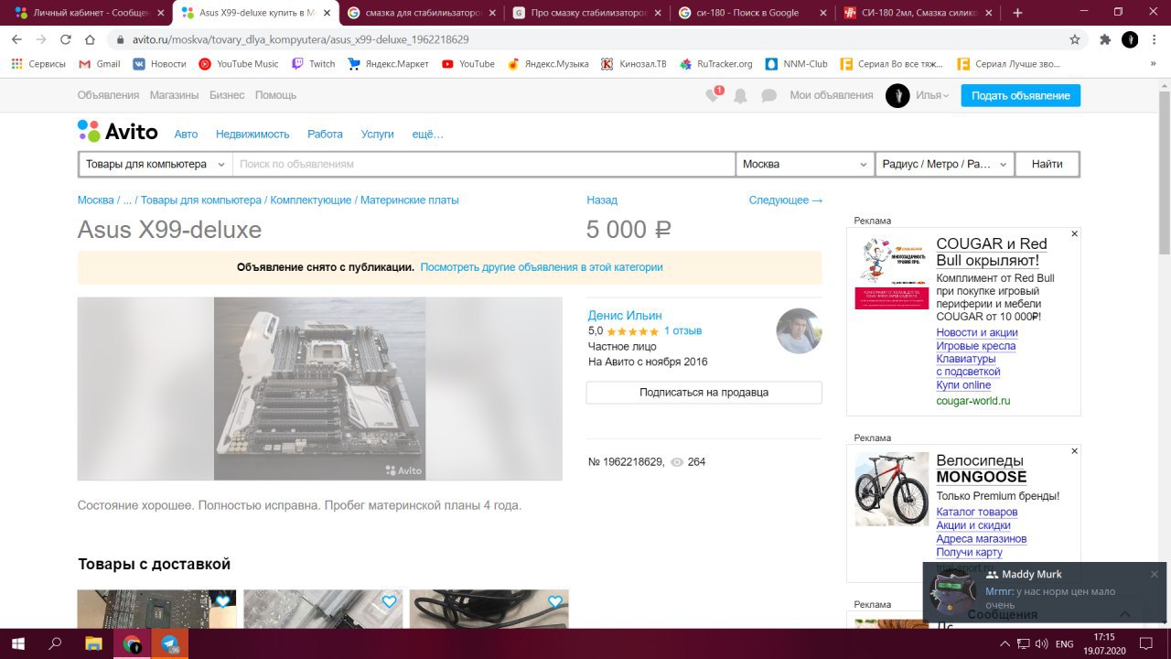1171x659 pixels.
Task: Open Gmail bookmark
Action: click(x=100, y=64)
